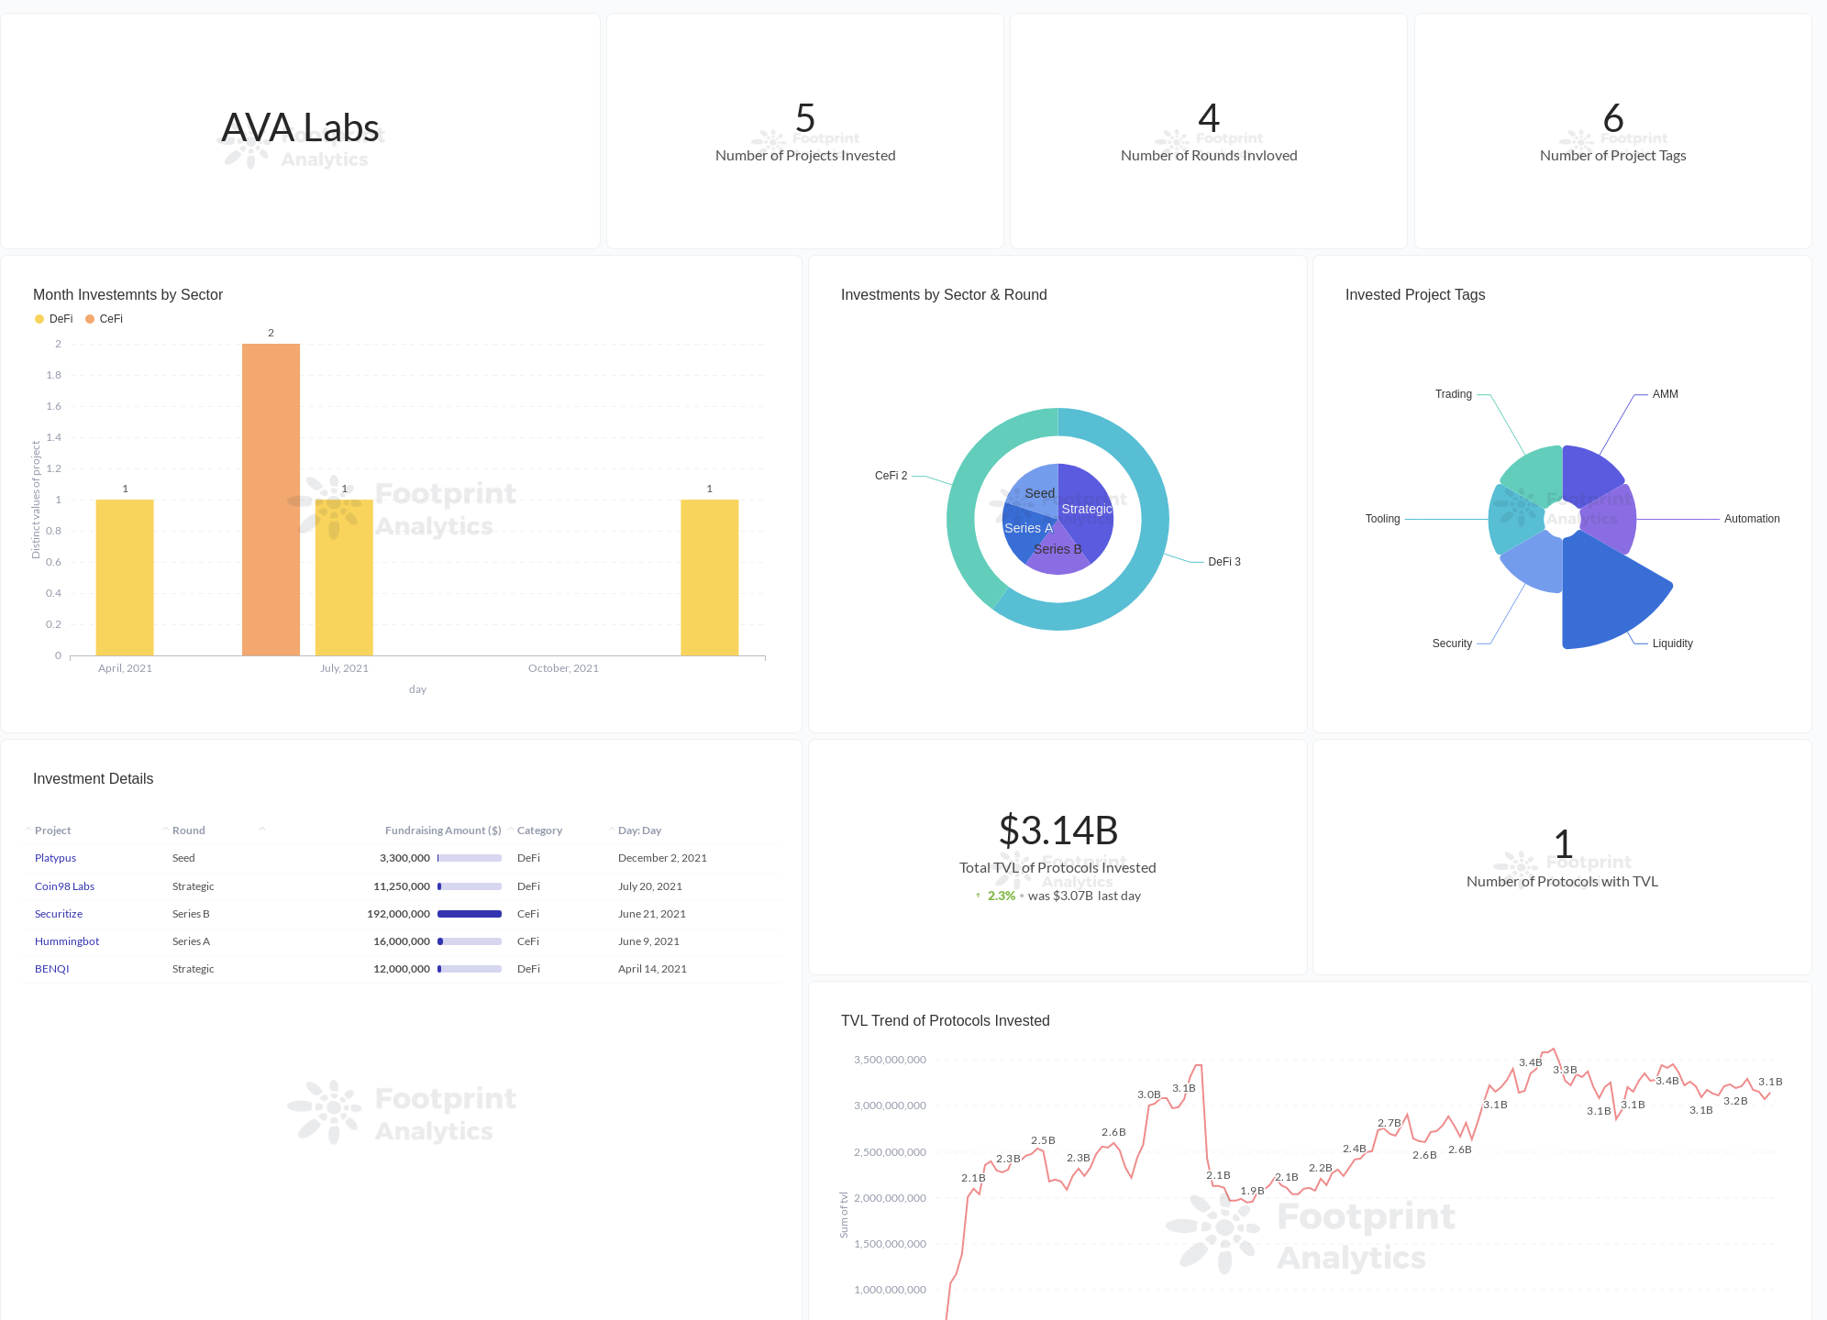This screenshot has width=1827, height=1320.
Task: Toggle the DeFi legend item off
Action: click(61, 318)
